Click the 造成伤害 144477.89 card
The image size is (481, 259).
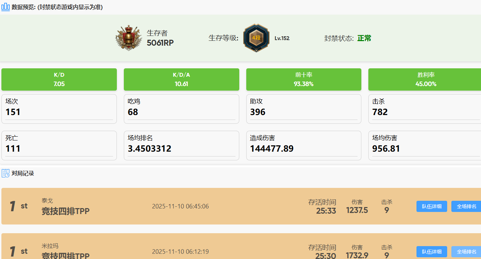(303, 145)
